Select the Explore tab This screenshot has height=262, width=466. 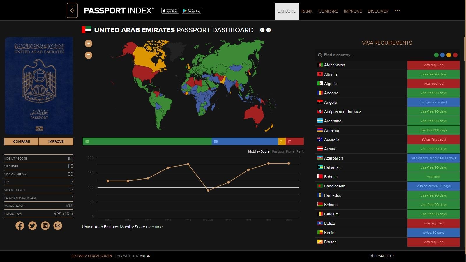click(x=286, y=11)
